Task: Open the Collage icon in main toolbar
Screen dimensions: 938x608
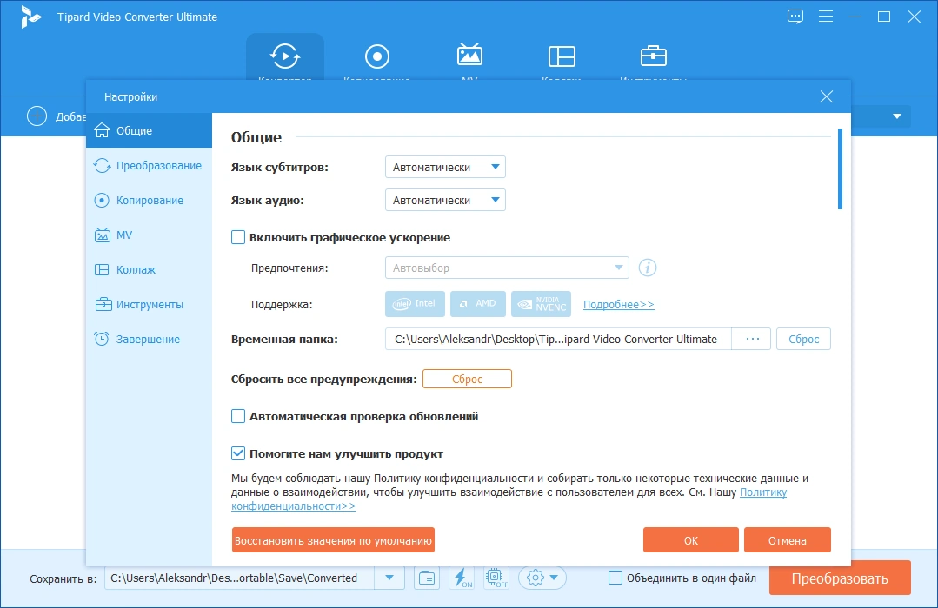Action: 562,56
